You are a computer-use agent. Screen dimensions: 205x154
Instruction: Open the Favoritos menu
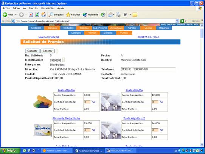click(x=34, y=8)
